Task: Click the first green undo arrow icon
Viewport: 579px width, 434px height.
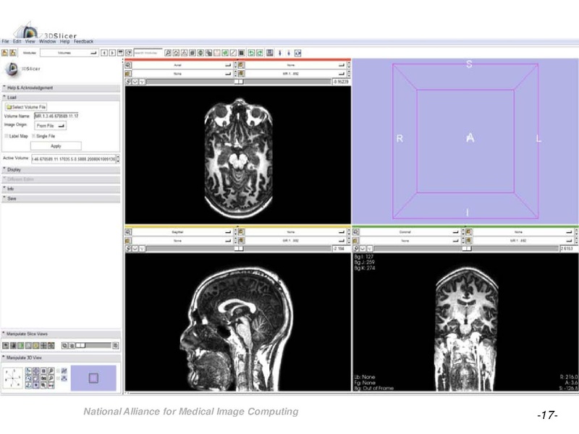Action: (251, 53)
